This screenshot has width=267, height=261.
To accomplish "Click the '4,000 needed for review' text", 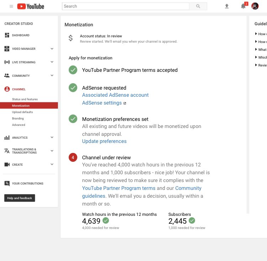I will pyautogui.click(x=100, y=228).
